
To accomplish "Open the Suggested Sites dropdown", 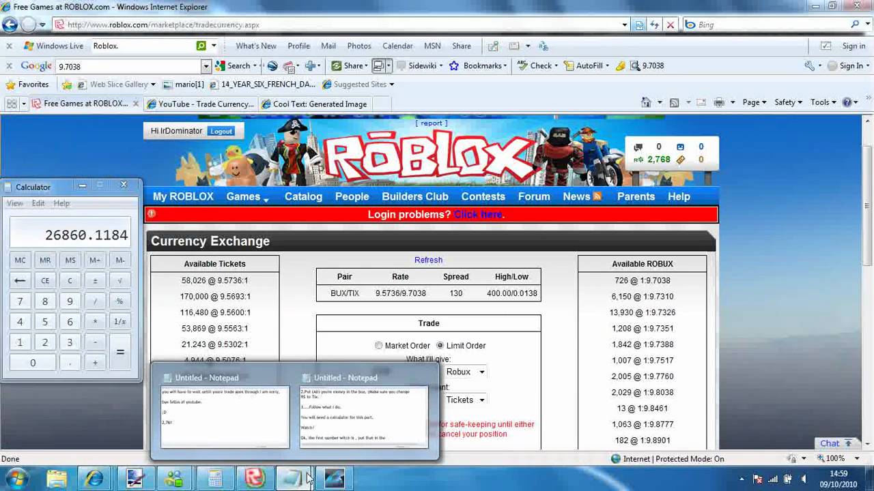I will tap(391, 85).
